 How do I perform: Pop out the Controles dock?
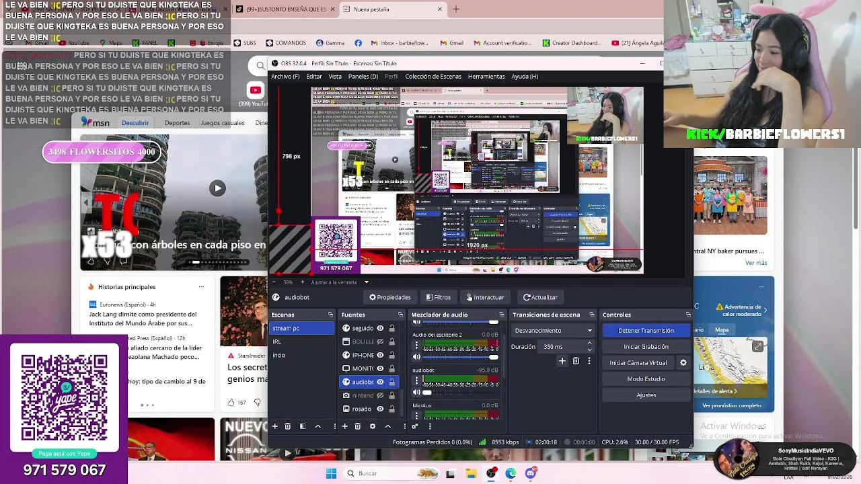(x=687, y=315)
